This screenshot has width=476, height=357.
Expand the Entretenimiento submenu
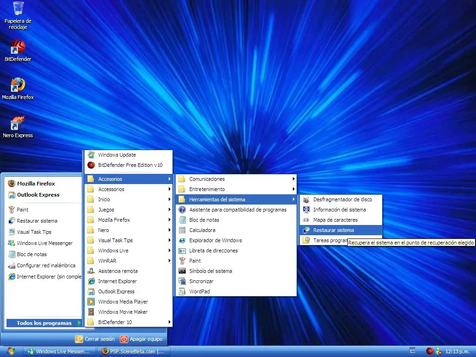(236, 190)
